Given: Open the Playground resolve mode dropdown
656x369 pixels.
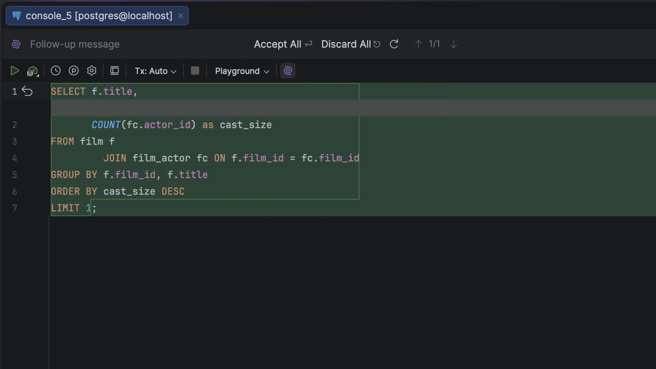Looking at the screenshot, I should point(242,71).
